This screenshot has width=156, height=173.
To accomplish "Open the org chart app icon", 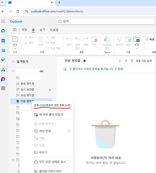I will pyautogui.click(x=3, y=70).
